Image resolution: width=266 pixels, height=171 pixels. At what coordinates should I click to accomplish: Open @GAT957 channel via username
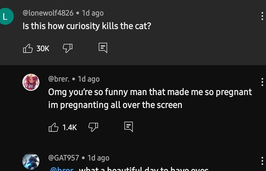point(63,158)
